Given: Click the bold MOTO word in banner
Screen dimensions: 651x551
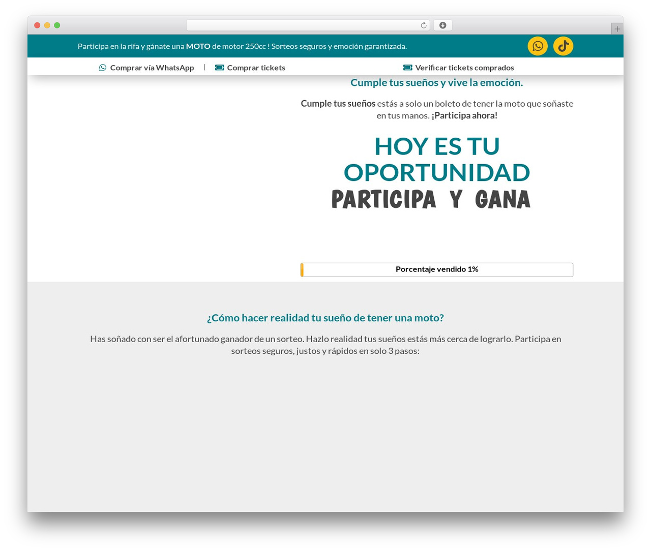Looking at the screenshot, I should coord(198,46).
